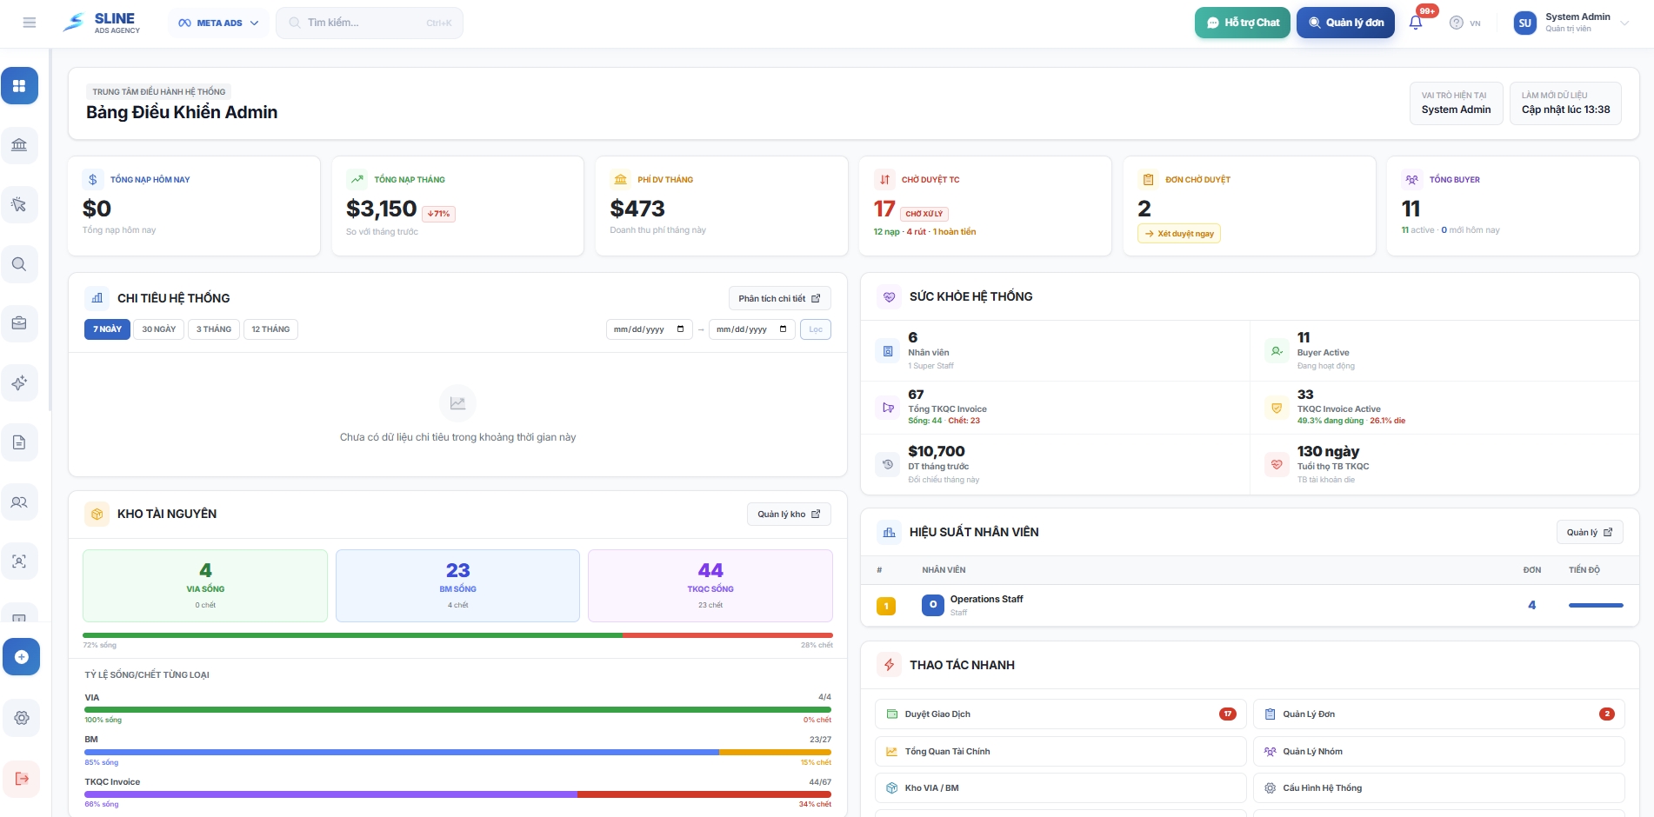The width and height of the screenshot is (1654, 817).
Task: Click the Hỗ trợ Chat button
Action: click(x=1242, y=23)
